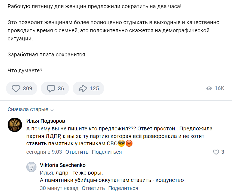Like Илья Подзоров's comment heart icon
The width and height of the screenshot is (232, 193).
tap(216, 152)
